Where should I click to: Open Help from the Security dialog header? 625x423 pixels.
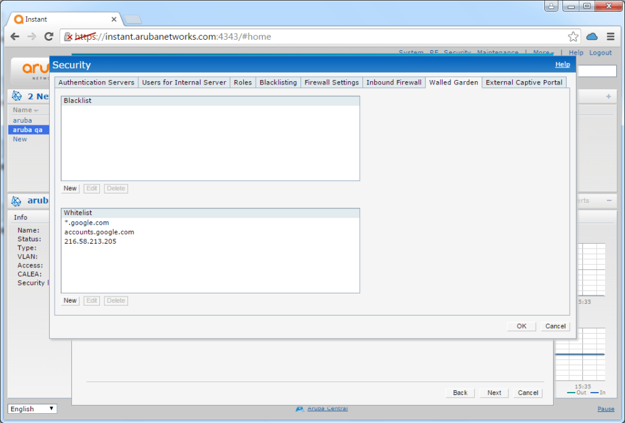(x=562, y=65)
